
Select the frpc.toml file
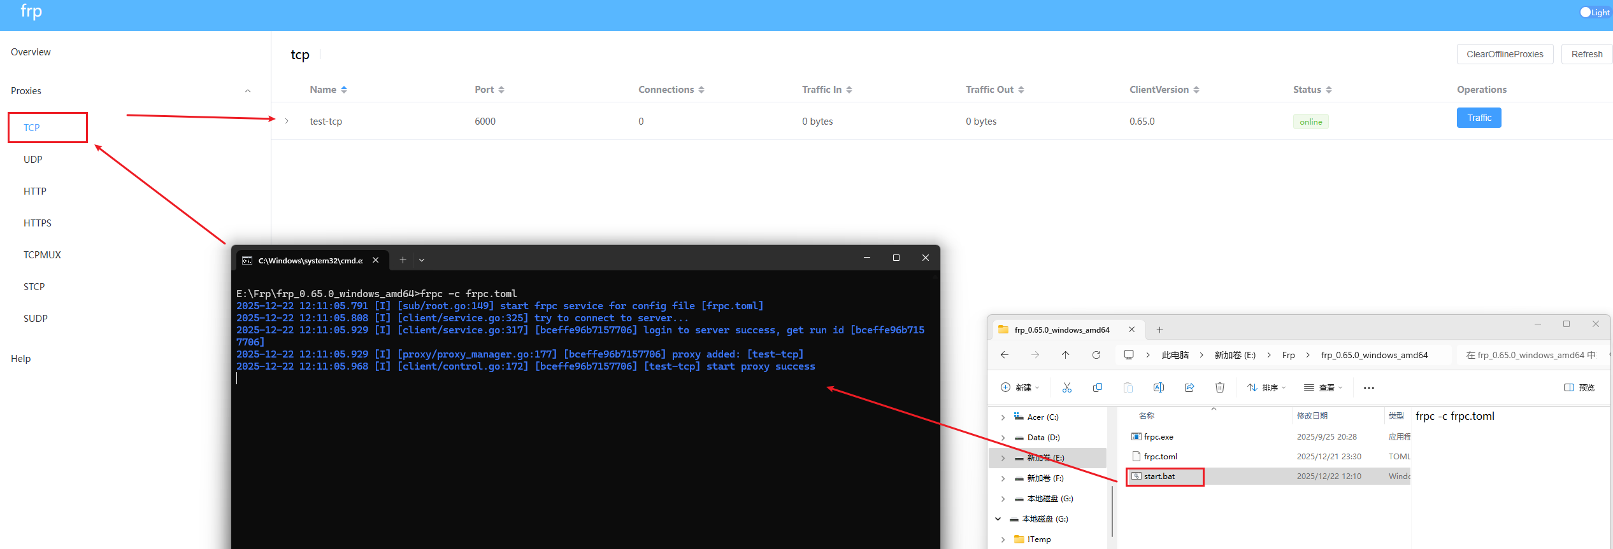pyautogui.click(x=1160, y=456)
